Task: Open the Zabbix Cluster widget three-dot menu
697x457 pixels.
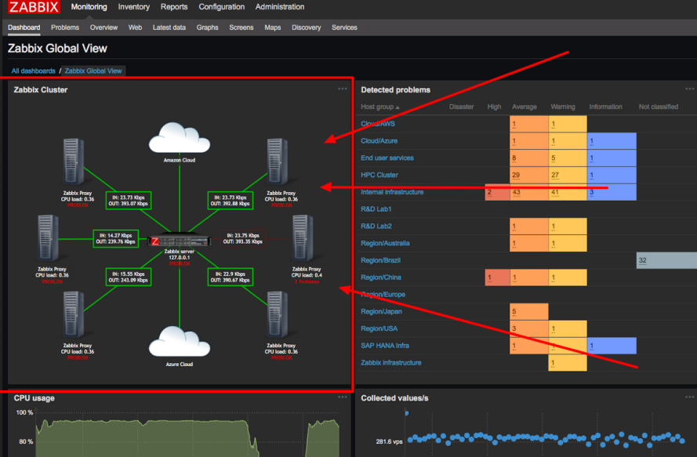Action: 342,89
